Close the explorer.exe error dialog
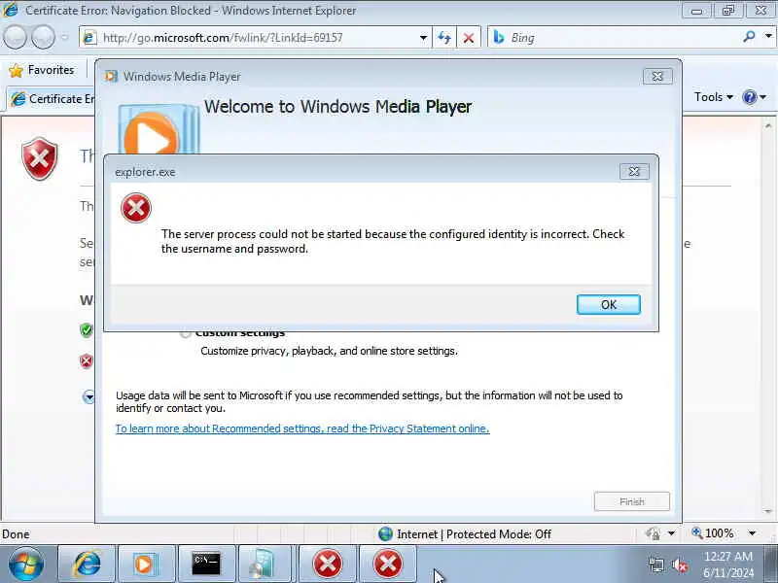This screenshot has width=778, height=583. 634,172
